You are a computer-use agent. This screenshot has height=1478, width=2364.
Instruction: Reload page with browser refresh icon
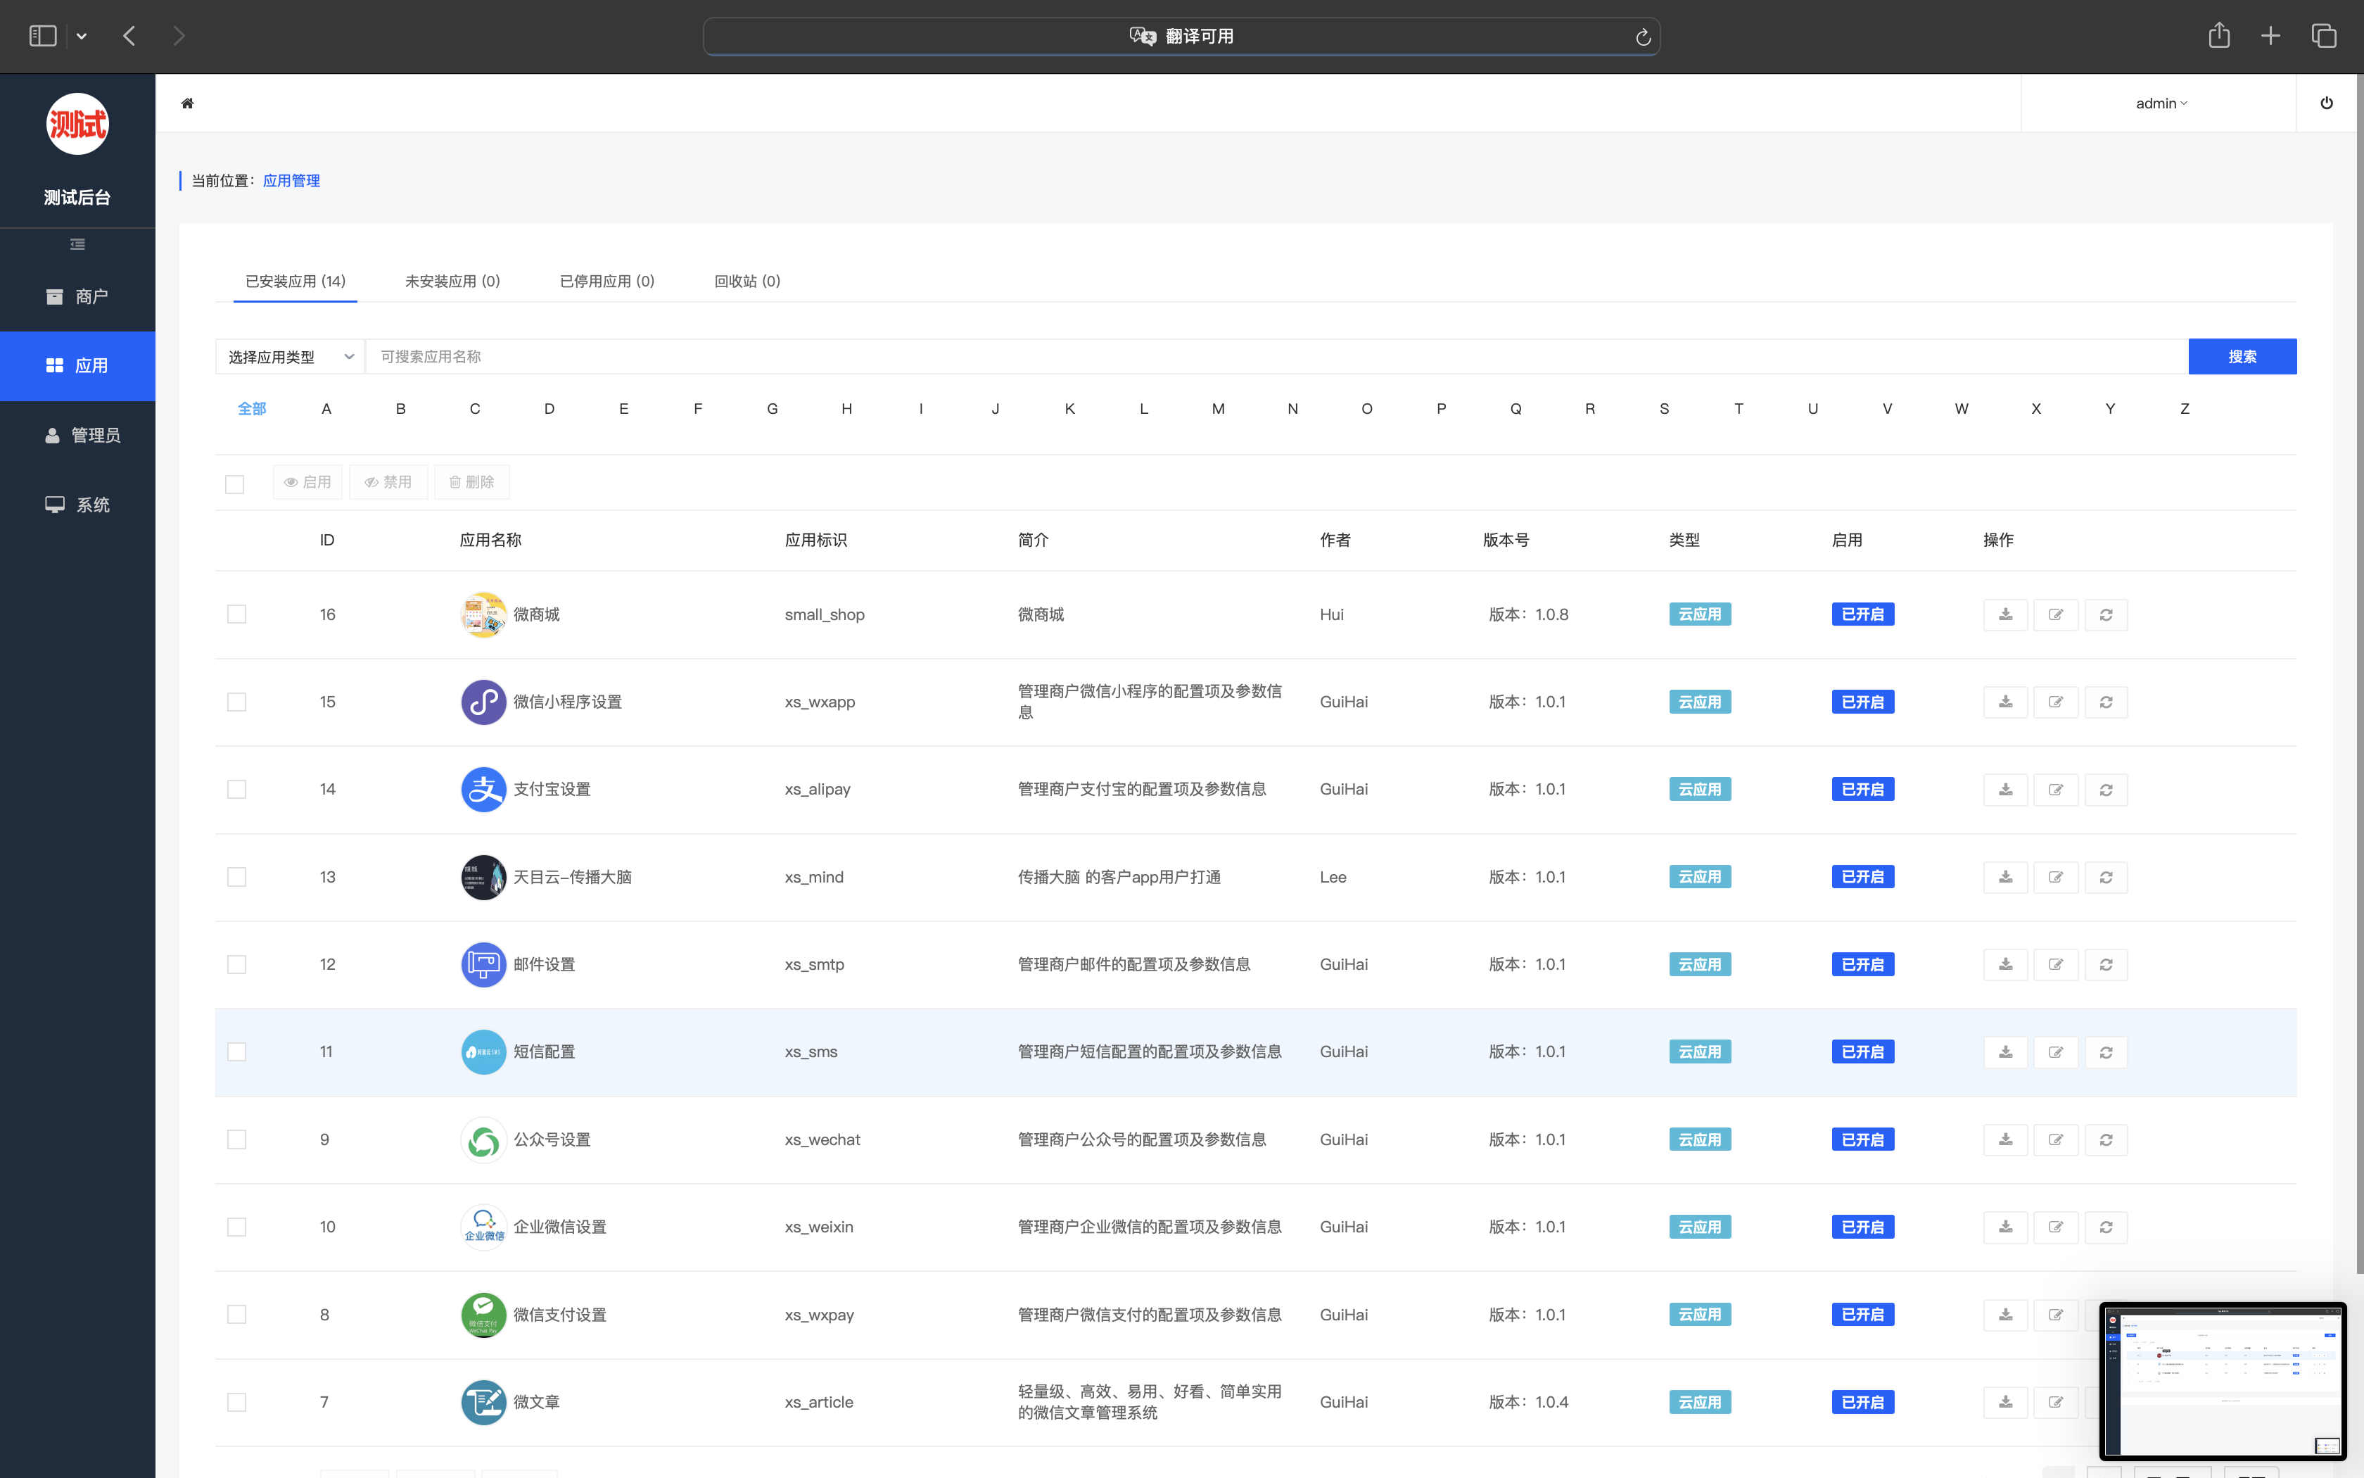(x=1643, y=37)
